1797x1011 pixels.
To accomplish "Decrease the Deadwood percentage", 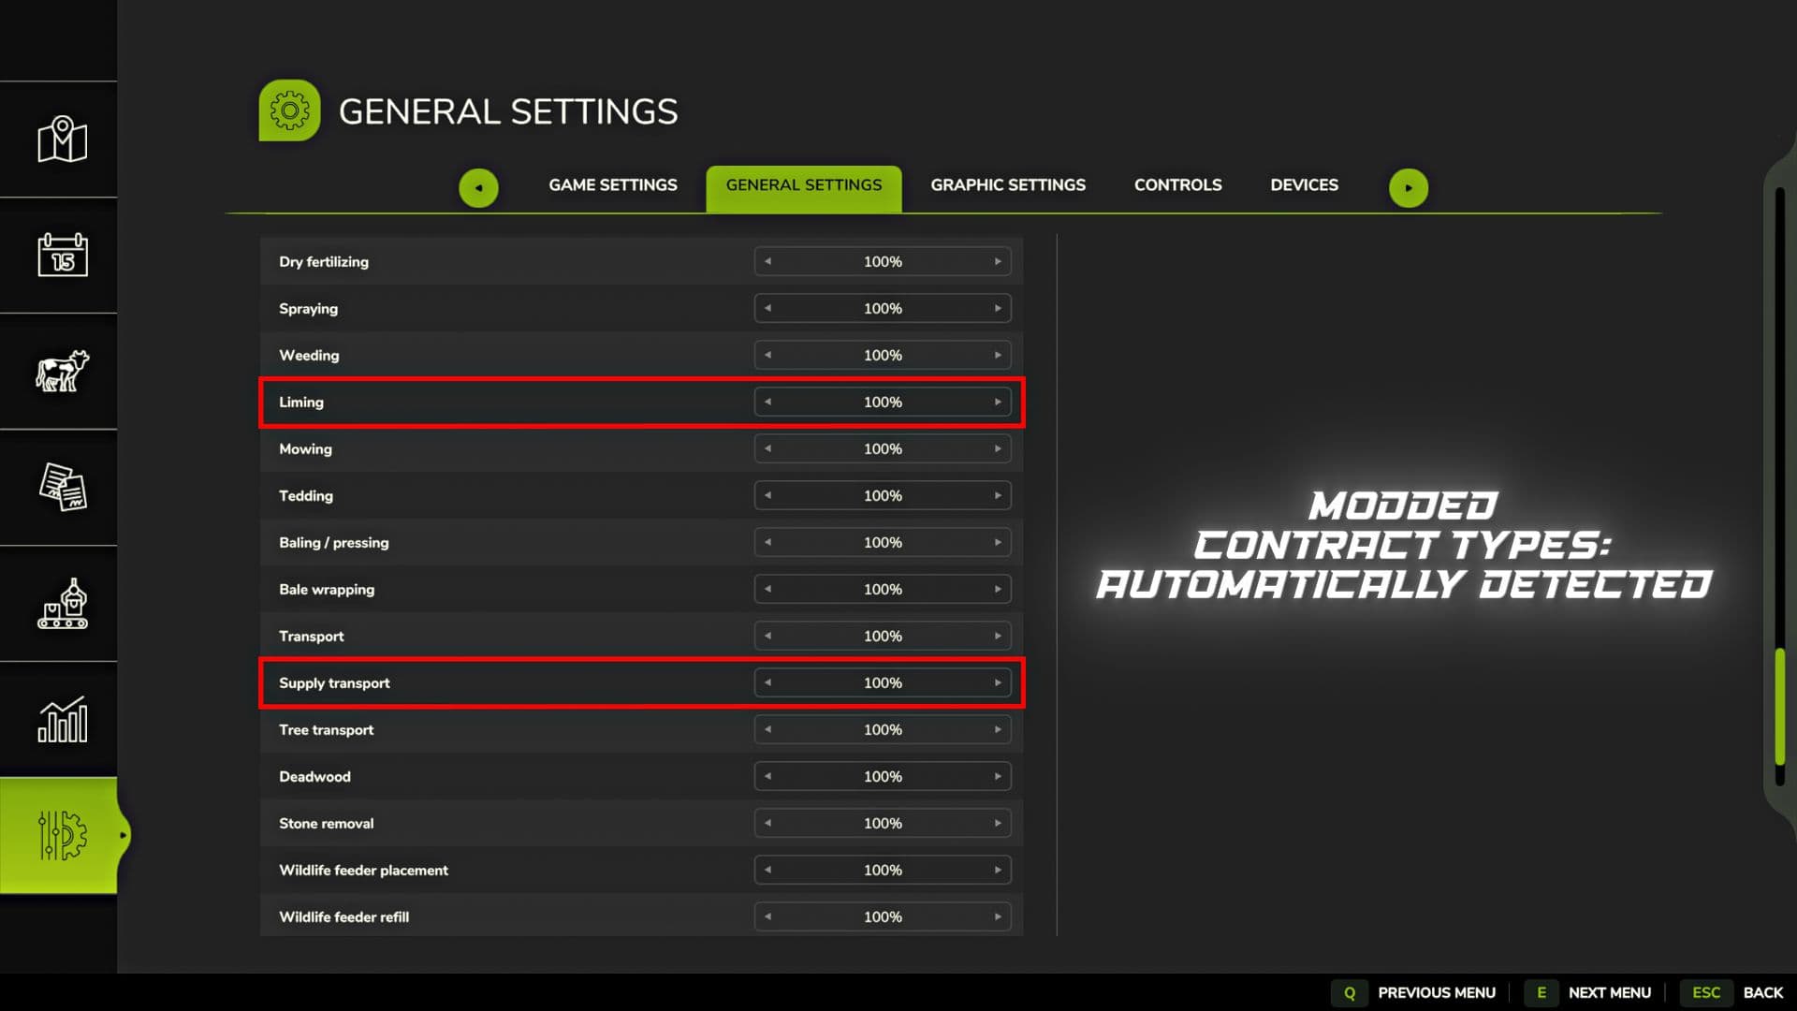I will pyautogui.click(x=767, y=776).
